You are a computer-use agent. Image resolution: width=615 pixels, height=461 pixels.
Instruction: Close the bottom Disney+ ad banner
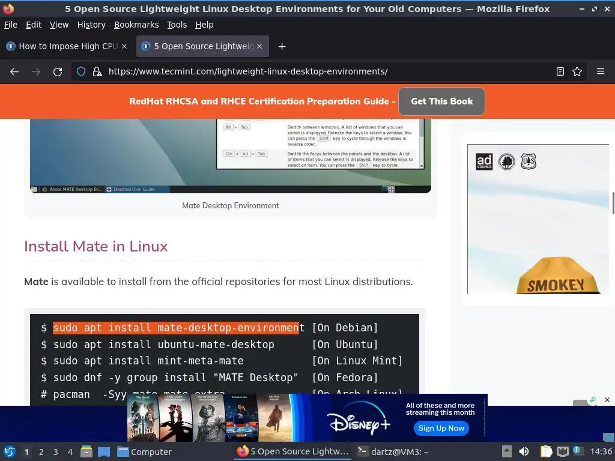tap(607, 400)
